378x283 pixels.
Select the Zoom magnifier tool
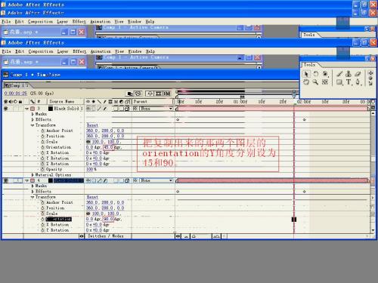(315, 82)
